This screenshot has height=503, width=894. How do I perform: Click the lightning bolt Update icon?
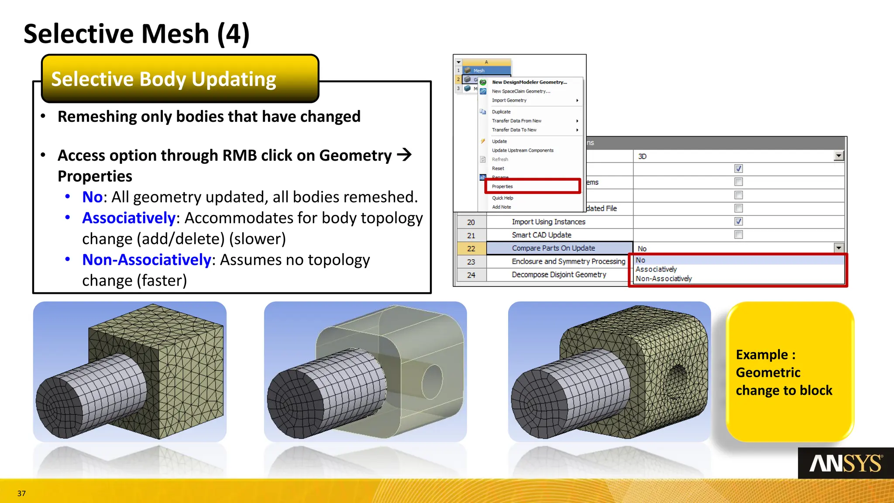[483, 141]
